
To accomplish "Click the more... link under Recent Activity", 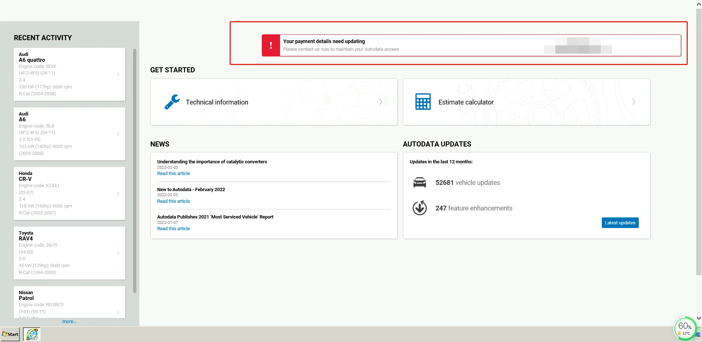I will (69, 322).
